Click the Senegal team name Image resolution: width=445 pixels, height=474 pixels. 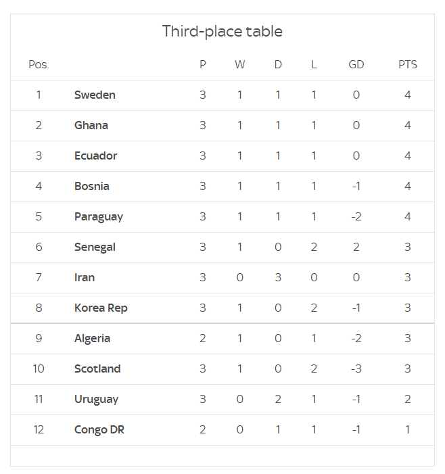[95, 247]
